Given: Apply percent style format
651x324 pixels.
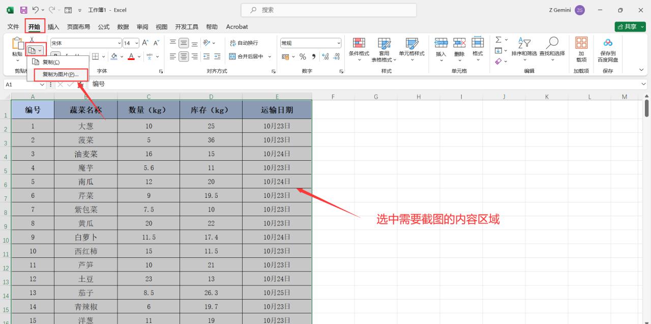Looking at the screenshot, I should (303, 56).
